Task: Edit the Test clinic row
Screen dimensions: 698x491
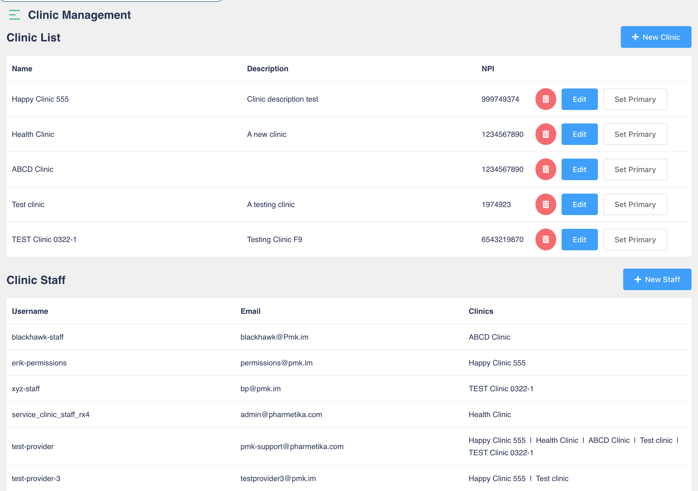Action: click(579, 204)
